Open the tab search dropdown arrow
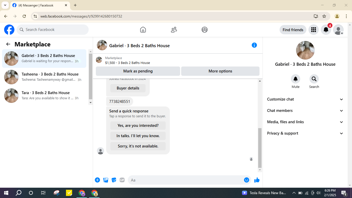This screenshot has width=352, height=198. [5, 5]
